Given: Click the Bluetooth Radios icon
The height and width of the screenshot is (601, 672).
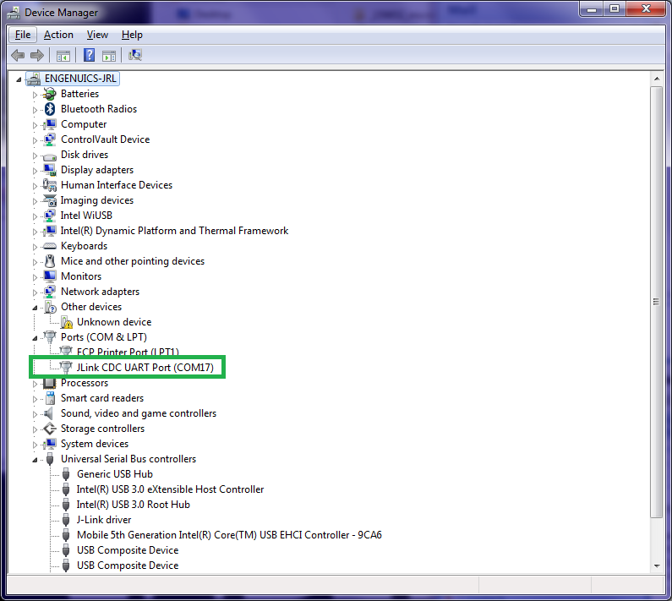Looking at the screenshot, I should [50, 109].
